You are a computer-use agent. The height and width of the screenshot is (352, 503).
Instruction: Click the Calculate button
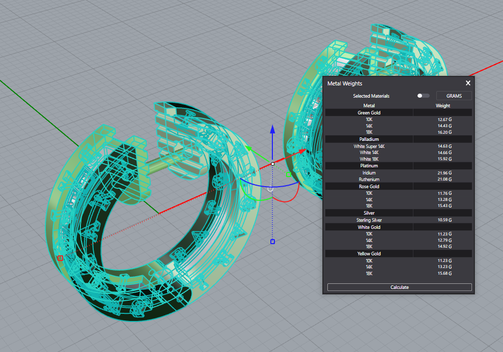pos(399,287)
